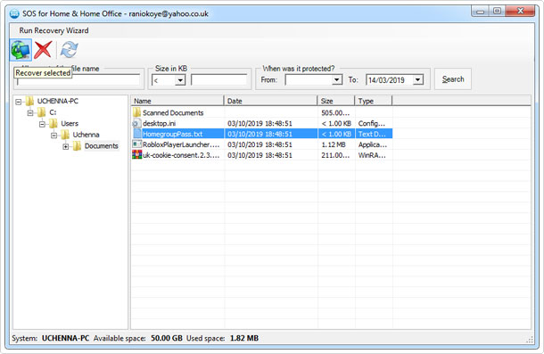Select the HomegroupPass.txt file row

coord(262,134)
